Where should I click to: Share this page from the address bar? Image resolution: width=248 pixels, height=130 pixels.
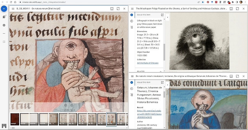click(199, 2)
